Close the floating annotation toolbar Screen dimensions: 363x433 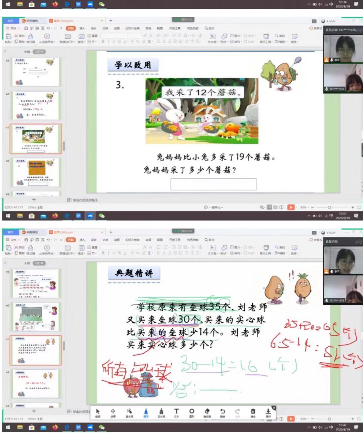(274, 408)
